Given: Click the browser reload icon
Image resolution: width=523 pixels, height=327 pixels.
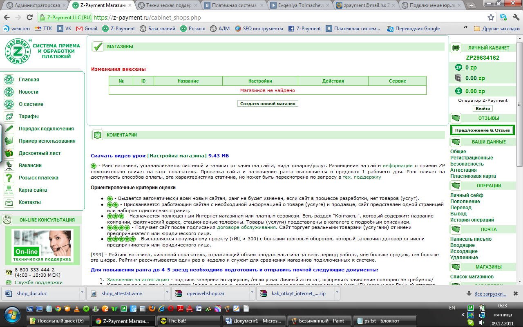Looking at the screenshot, I should pyautogui.click(x=29, y=18).
